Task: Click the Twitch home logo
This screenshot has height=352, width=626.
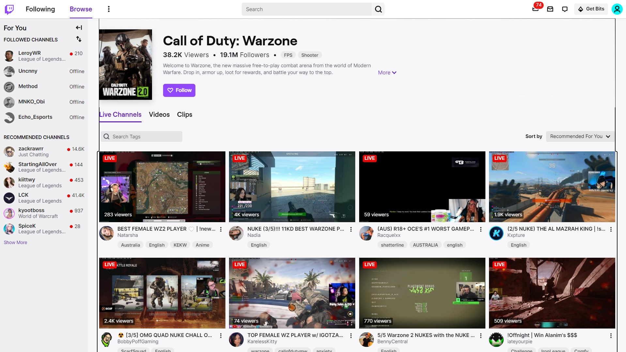Action: 9,9
